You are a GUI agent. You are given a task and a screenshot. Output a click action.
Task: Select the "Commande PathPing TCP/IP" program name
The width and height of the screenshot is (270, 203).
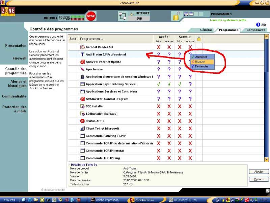pos(106,136)
